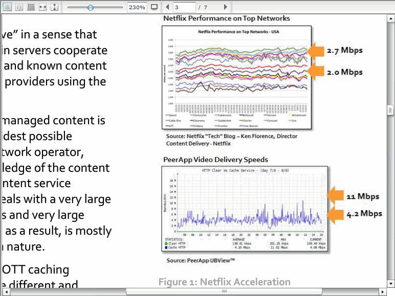Click the horizontal scrollbar right arrow
The image size is (395, 296).
point(382,292)
